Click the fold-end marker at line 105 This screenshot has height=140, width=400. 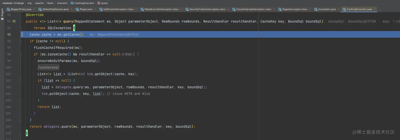[x=20, y=100]
